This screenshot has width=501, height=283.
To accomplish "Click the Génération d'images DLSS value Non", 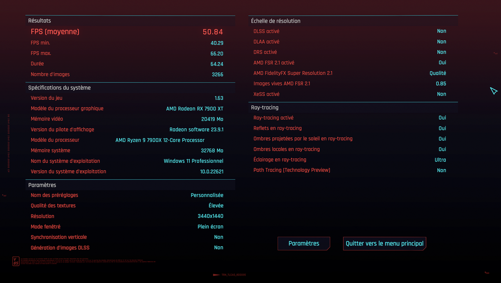I will point(219,247).
